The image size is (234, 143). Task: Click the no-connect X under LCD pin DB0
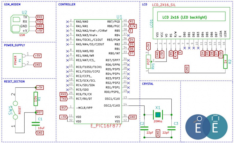pos(185,48)
